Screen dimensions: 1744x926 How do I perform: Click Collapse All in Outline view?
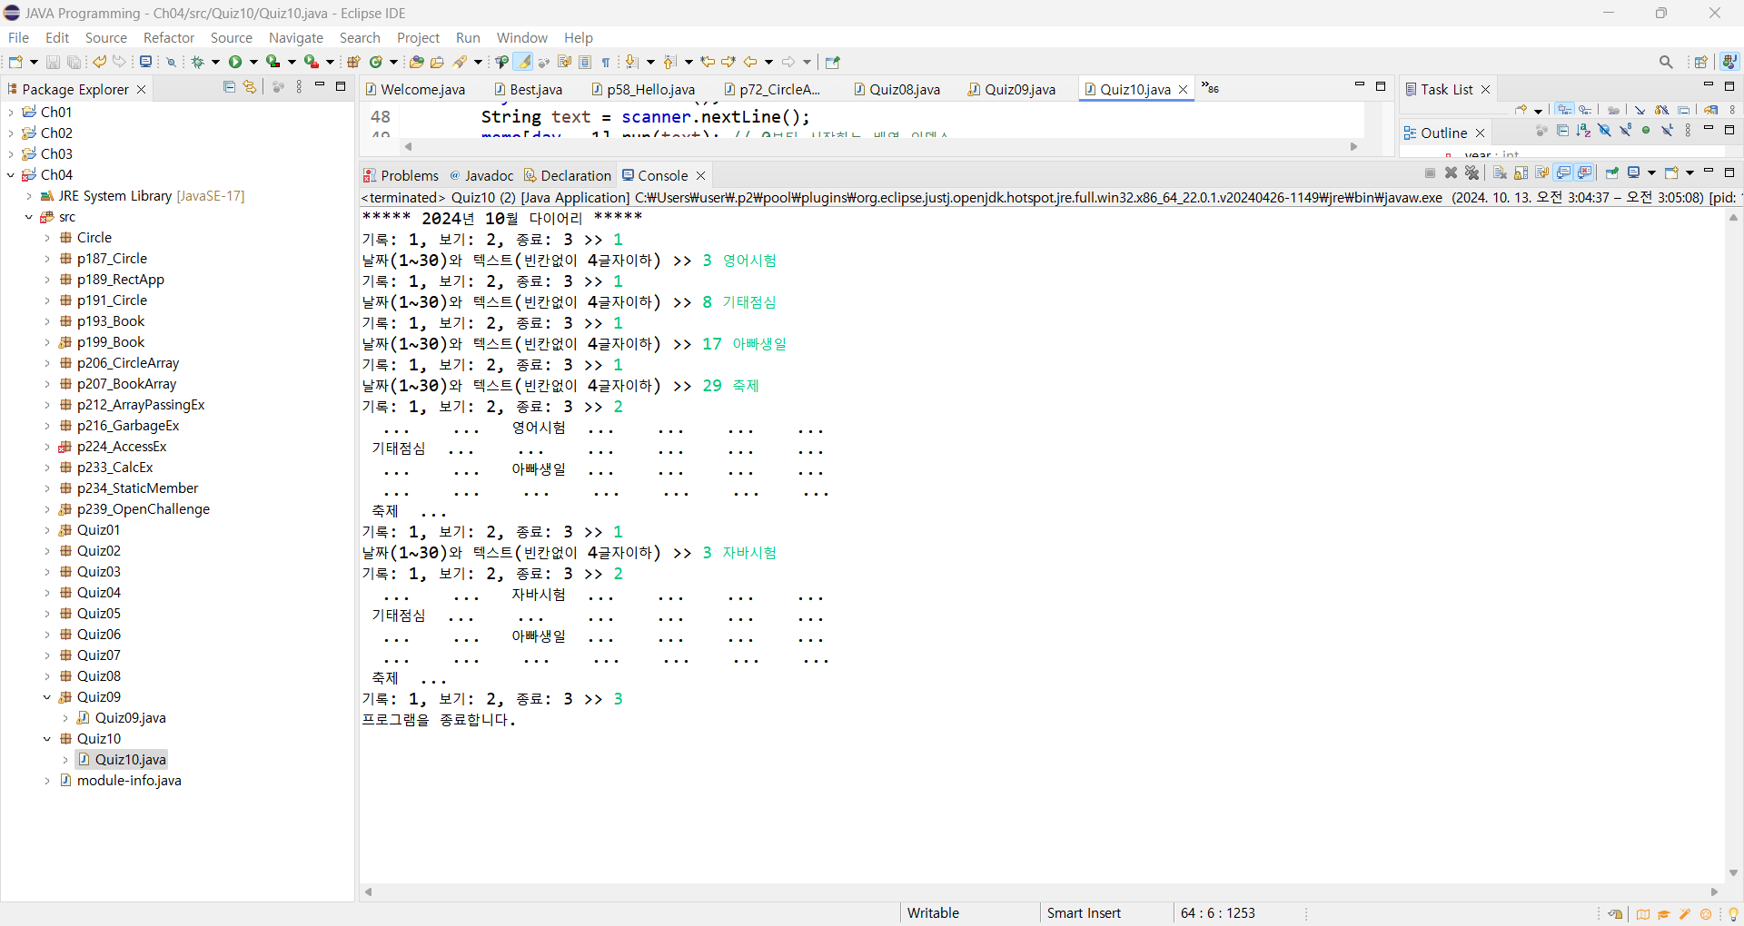click(x=1562, y=131)
